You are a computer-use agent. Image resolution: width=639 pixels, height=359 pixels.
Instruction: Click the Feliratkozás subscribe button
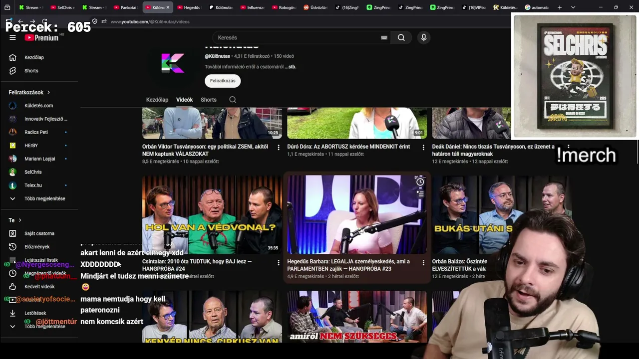click(x=223, y=81)
